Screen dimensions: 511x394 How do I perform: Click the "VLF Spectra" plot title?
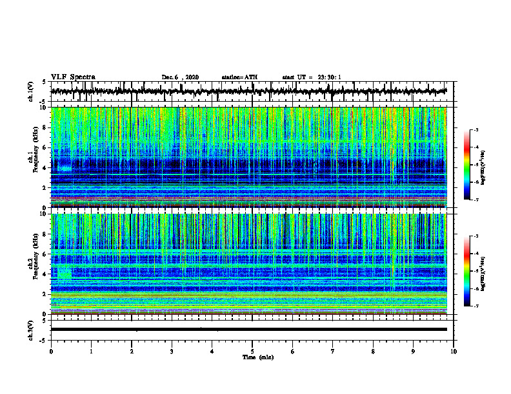73,77
